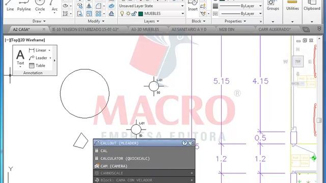Click the internet search globe icon in suggestion list
This screenshot has height=183, width=326.
pos(191,143)
